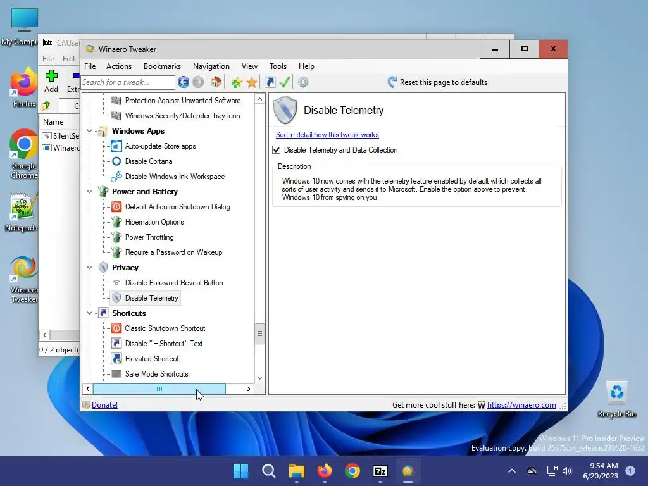Click Add button in 7-Zip window
648x486 pixels.
(x=51, y=82)
